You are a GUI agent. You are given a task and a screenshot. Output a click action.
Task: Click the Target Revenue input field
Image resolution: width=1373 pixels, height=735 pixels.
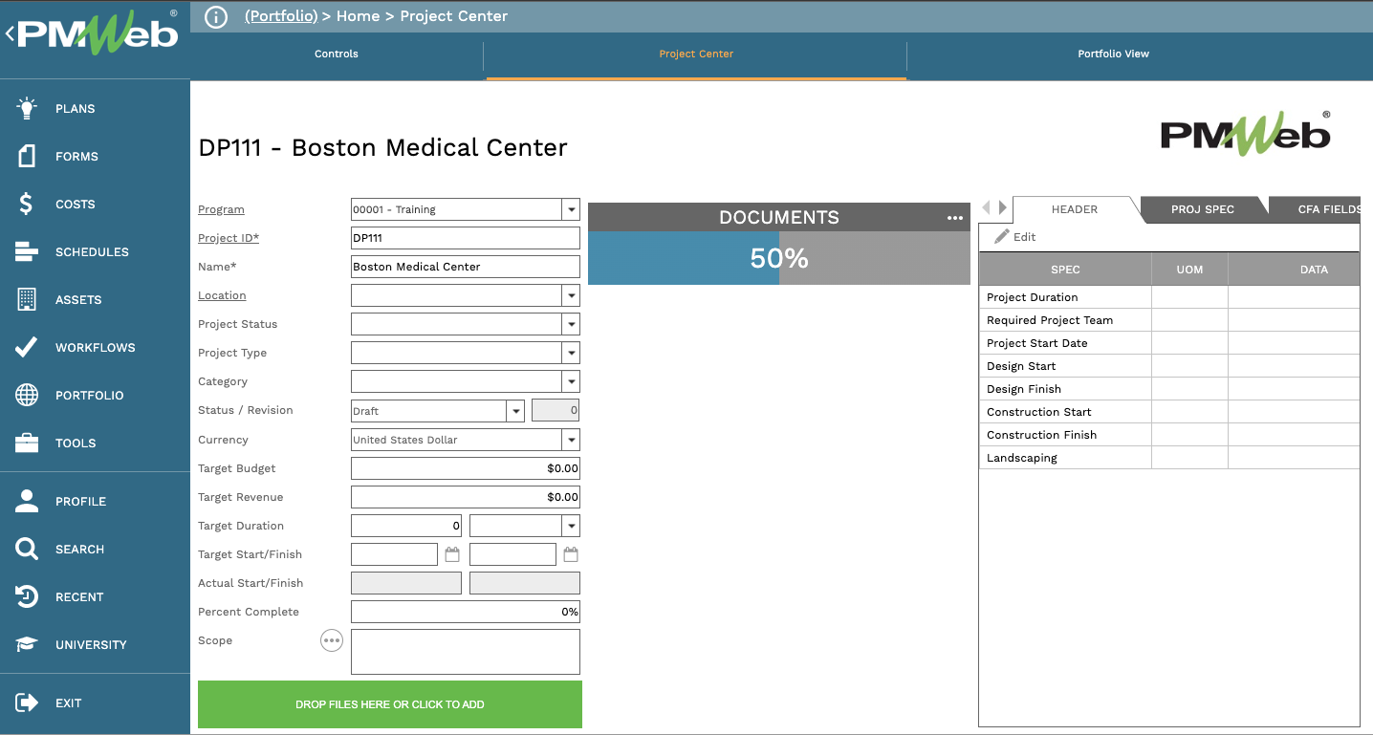(x=466, y=497)
